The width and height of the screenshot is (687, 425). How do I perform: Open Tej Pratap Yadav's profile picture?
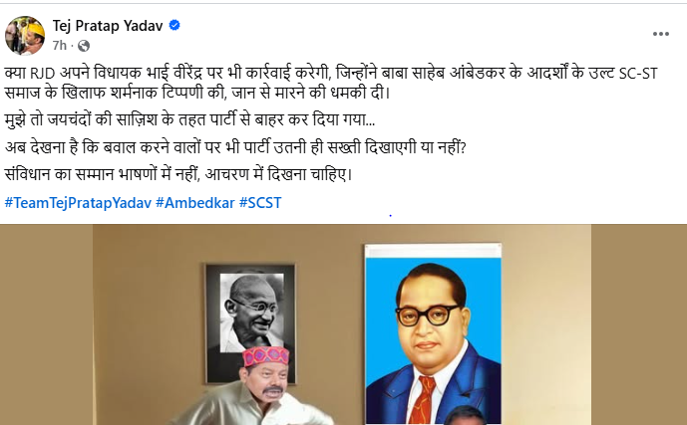[x=25, y=36]
